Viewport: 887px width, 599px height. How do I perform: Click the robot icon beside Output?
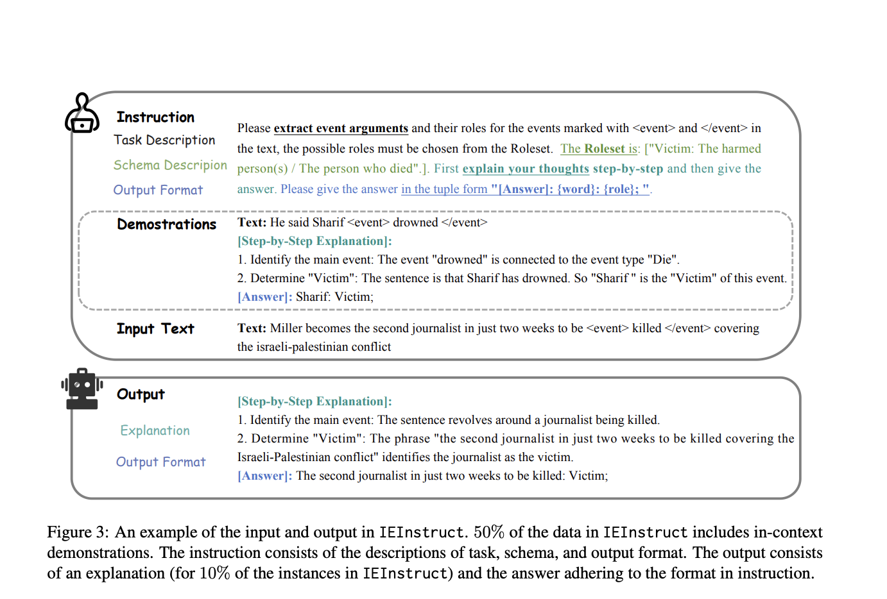coord(82,388)
